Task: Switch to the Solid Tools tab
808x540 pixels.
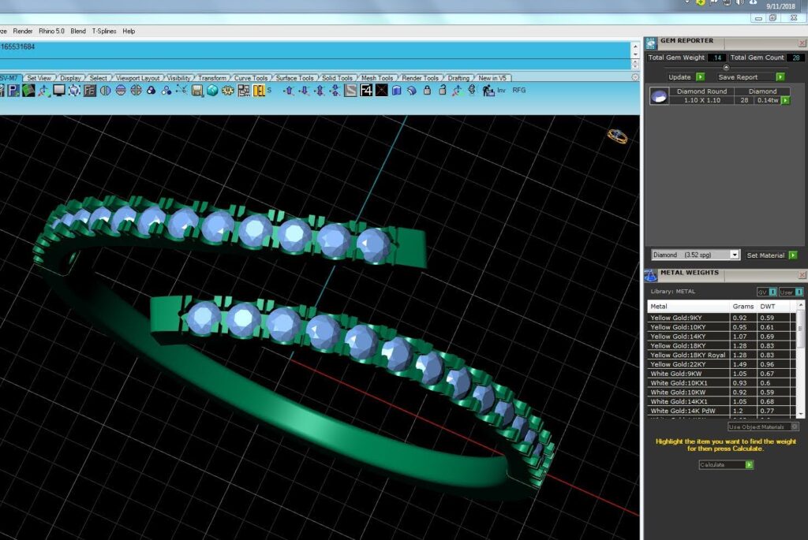Action: (338, 78)
